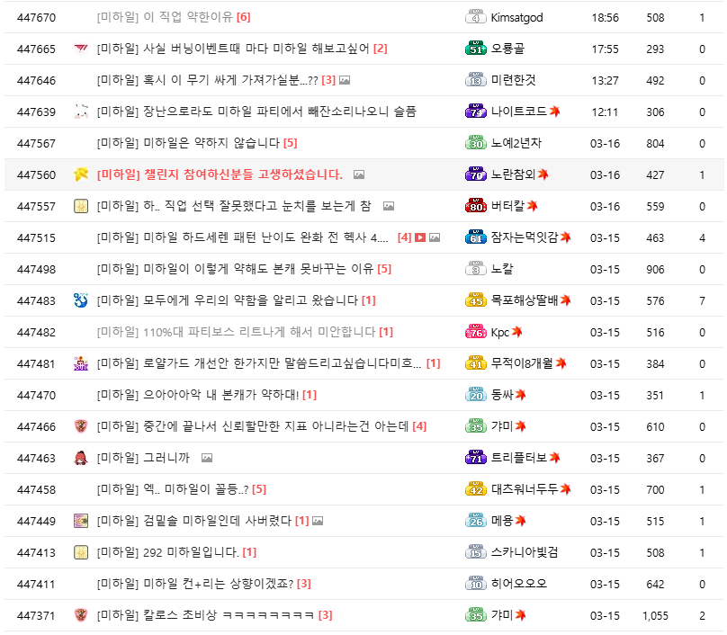Image resolution: width=727 pixels, height=635 pixels.
Task: Click the red video icon on post 447515
Action: coord(420,237)
